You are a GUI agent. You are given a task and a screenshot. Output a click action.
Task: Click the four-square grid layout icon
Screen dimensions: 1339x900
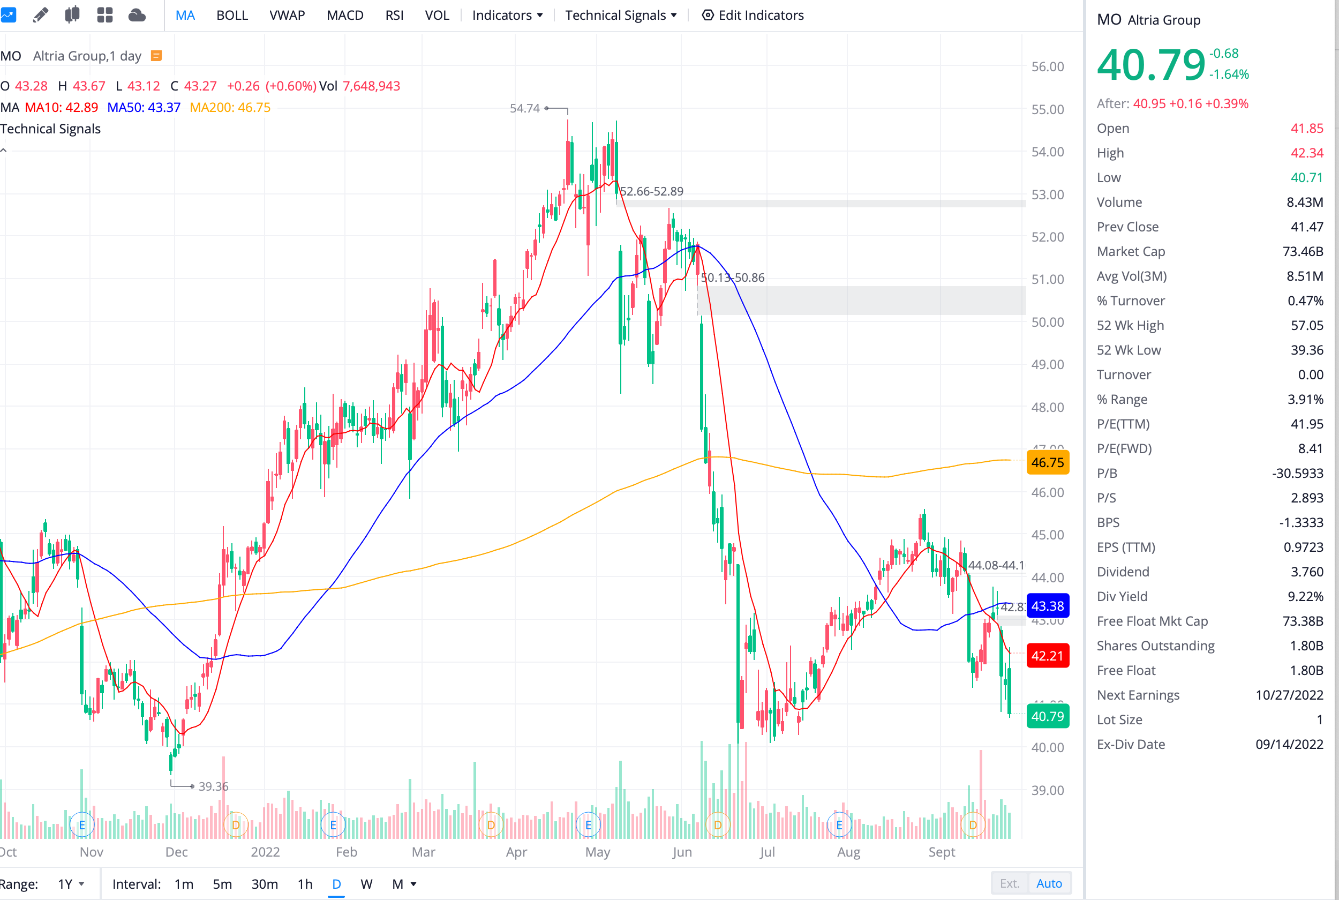coord(104,15)
